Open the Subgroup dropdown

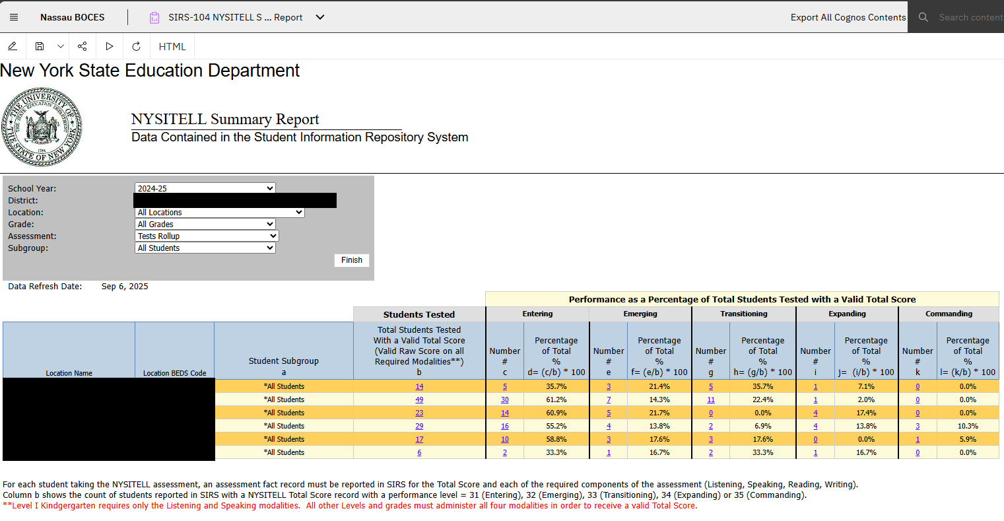[x=205, y=248]
